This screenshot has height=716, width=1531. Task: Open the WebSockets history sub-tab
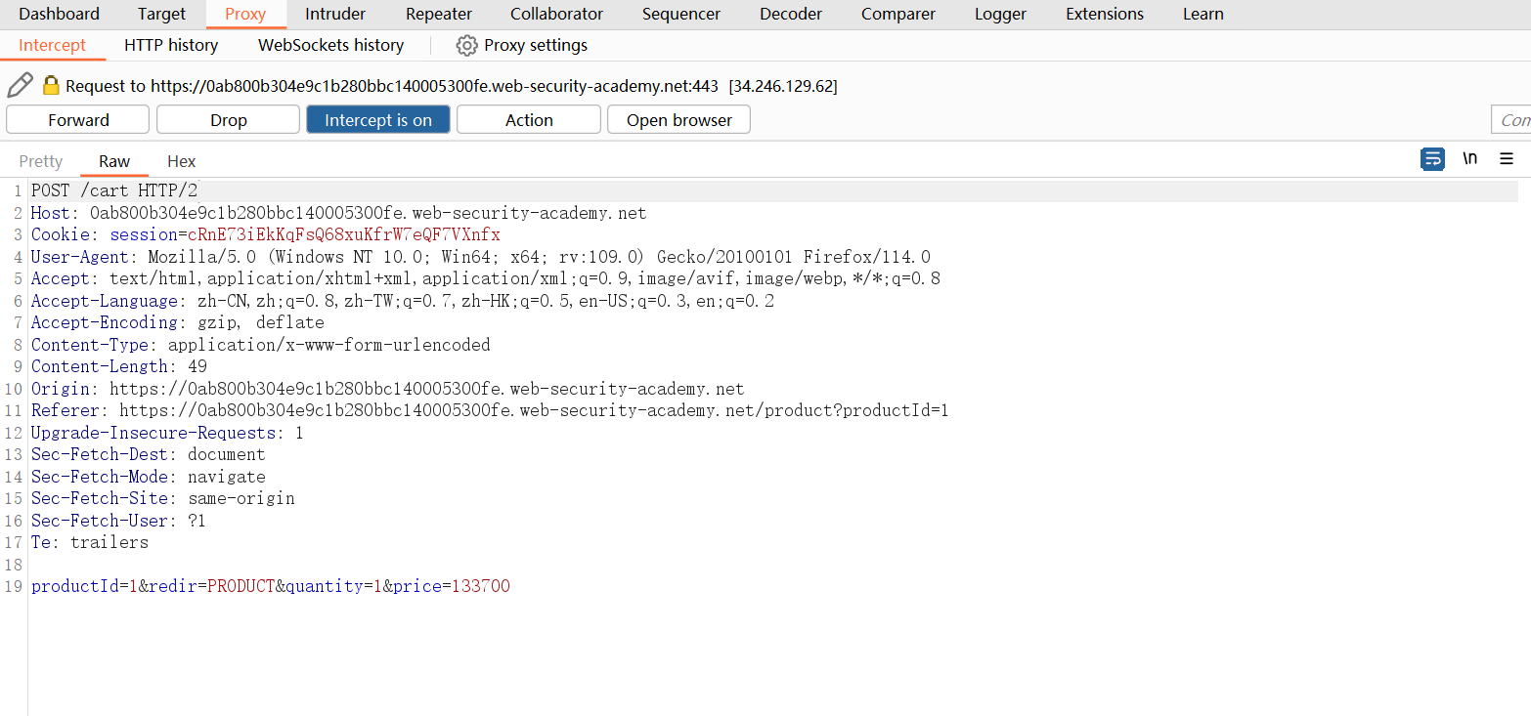click(x=330, y=46)
